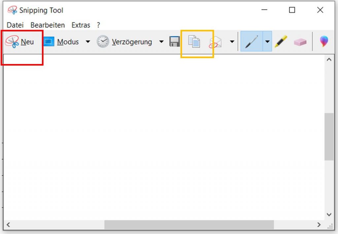338x234 pixels.
Task: Expand the Verzögerung dropdown arrow
Action: 161,42
